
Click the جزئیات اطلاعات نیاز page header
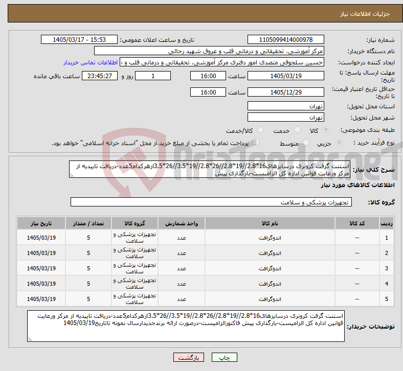point(365,14)
